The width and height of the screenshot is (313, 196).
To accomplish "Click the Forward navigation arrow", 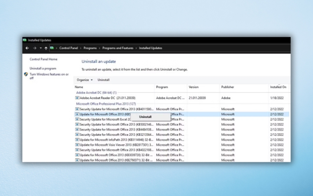I will pos(34,48).
